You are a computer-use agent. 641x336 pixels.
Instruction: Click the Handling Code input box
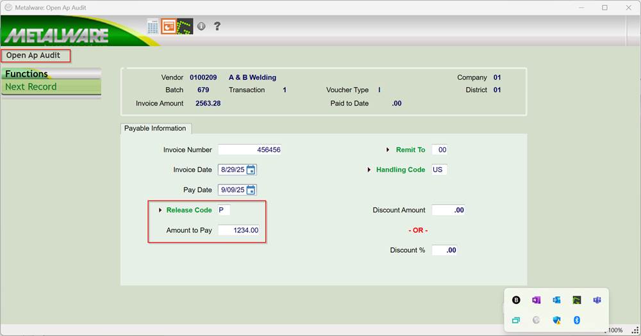pos(440,170)
